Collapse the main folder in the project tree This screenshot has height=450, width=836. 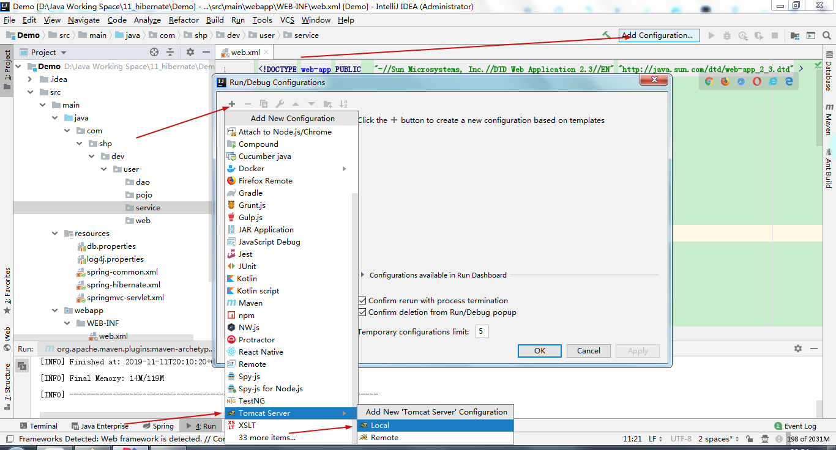click(x=43, y=105)
